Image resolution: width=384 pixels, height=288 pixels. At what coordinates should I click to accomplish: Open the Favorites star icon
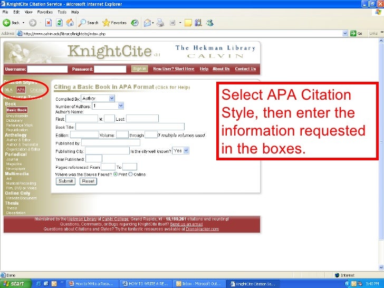coord(106,23)
